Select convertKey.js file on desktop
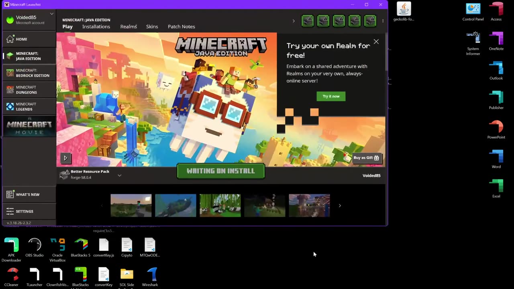This screenshot has width=514, height=289. 104,247
